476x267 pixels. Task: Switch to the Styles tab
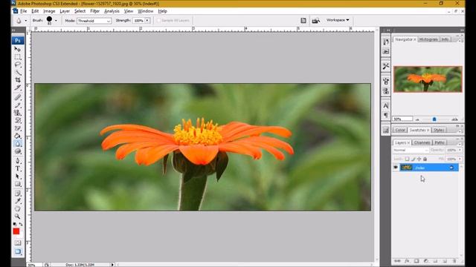(x=438, y=130)
